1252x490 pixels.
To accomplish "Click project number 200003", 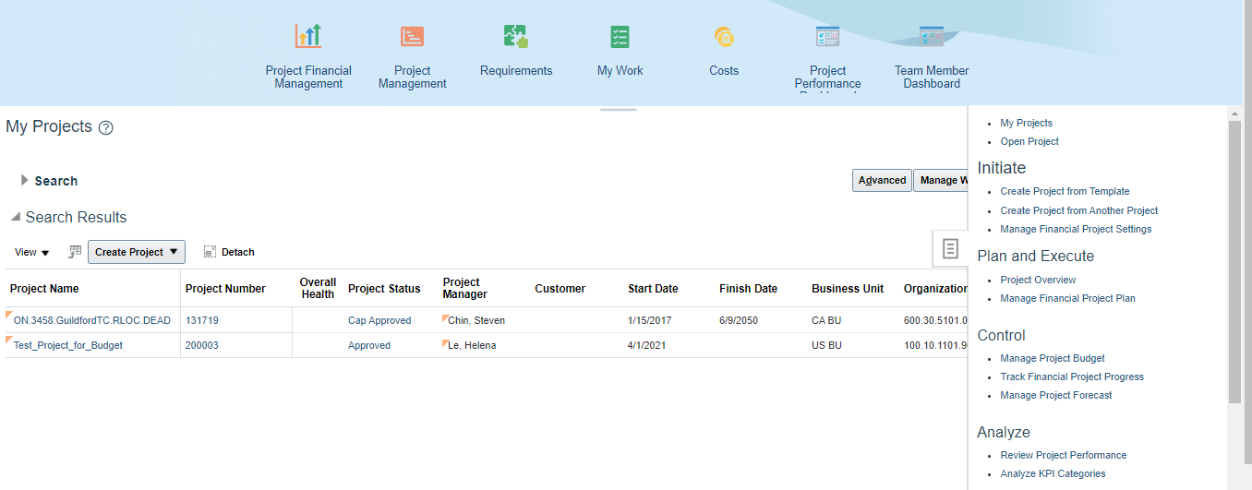I will pos(204,345).
